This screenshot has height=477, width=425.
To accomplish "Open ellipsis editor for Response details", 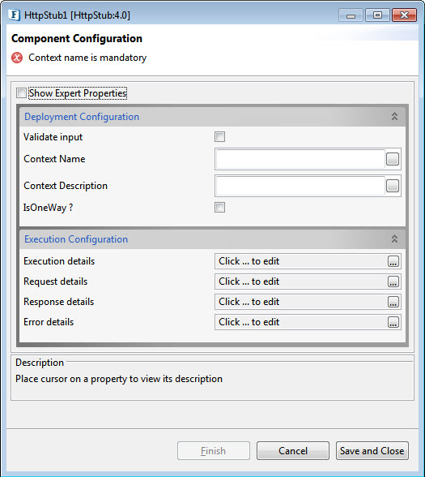I will [x=393, y=302].
